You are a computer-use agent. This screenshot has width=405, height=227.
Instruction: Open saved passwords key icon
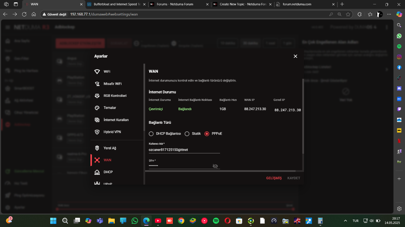[x=331, y=14]
